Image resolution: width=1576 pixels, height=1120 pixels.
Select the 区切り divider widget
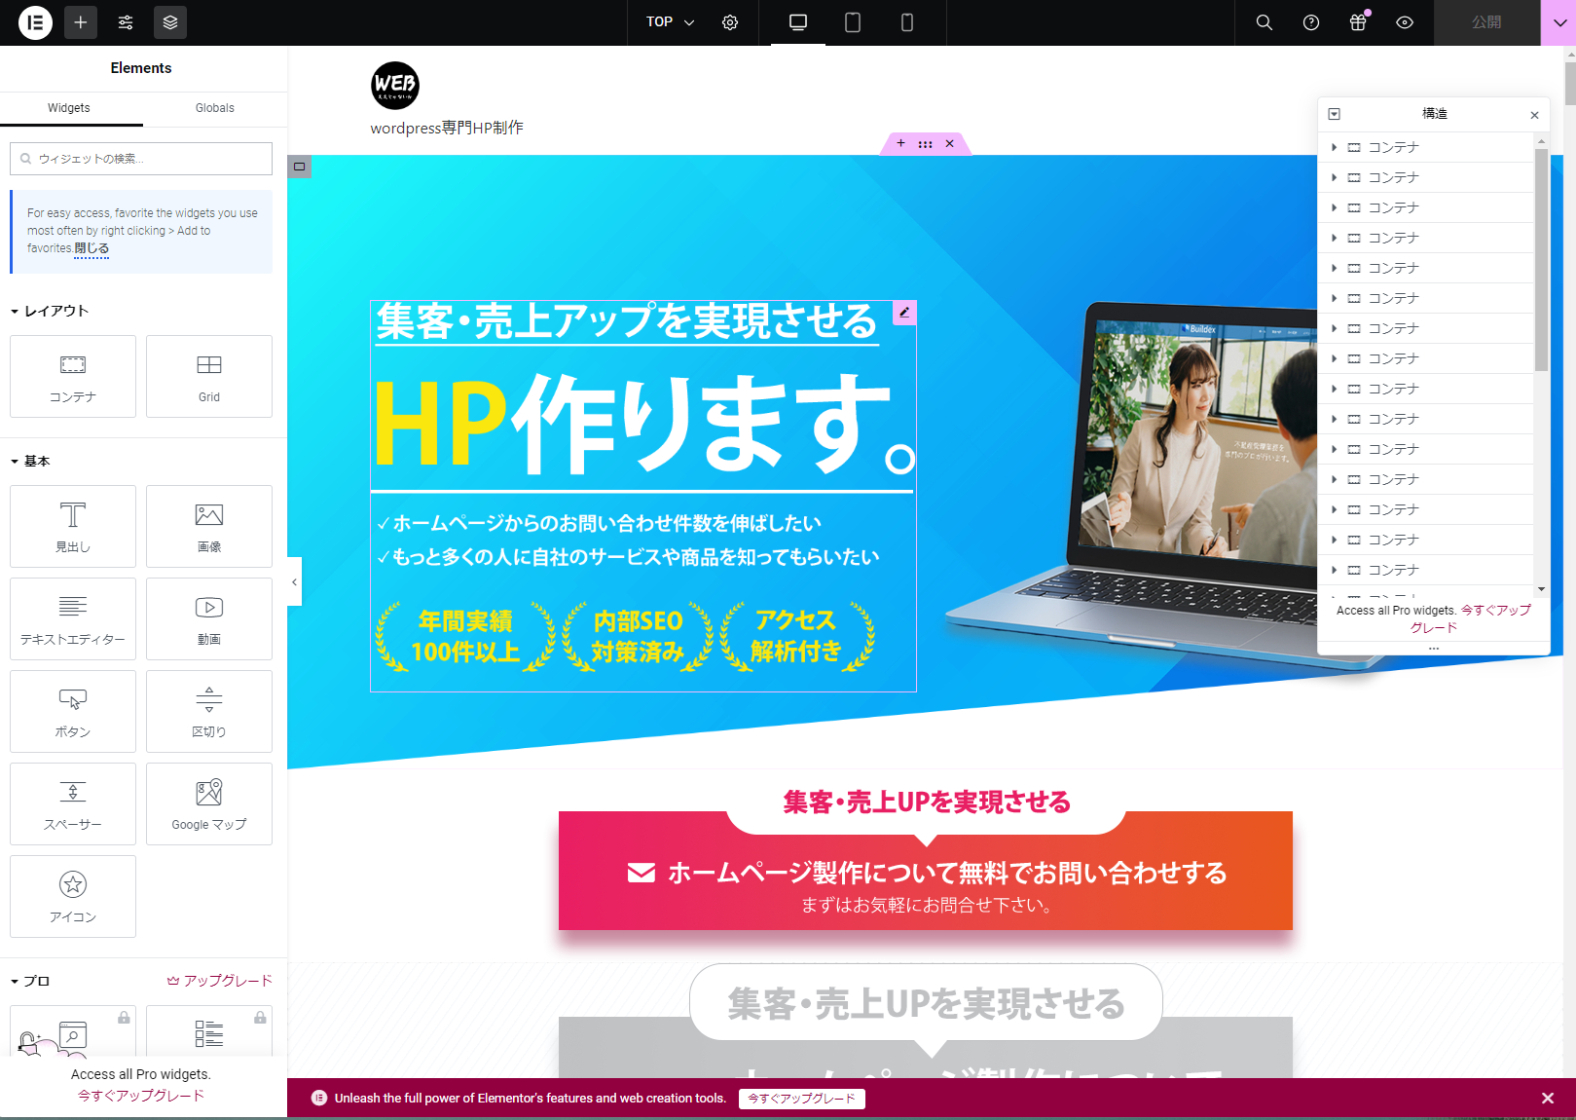[x=209, y=712]
